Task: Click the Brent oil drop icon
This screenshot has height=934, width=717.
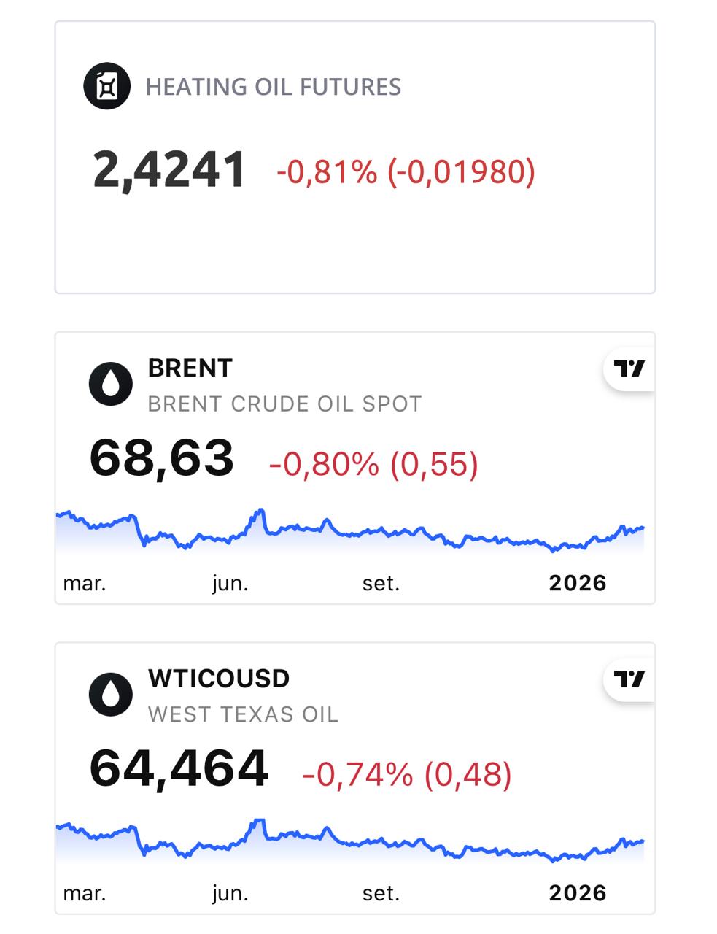Action: 111,384
